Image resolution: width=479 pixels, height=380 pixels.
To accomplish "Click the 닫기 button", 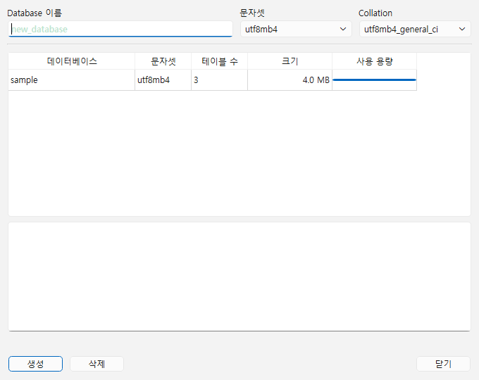I will [x=443, y=364].
